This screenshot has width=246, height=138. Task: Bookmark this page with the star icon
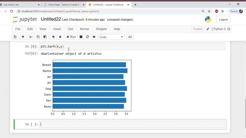click(209, 11)
